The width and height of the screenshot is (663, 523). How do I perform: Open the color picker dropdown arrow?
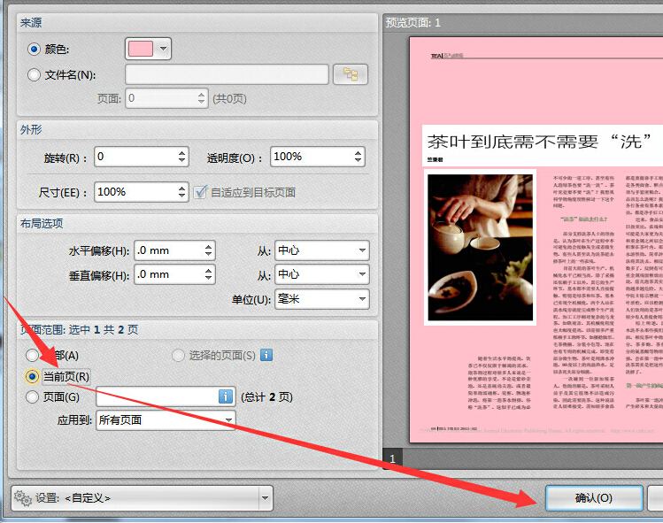[x=163, y=49]
